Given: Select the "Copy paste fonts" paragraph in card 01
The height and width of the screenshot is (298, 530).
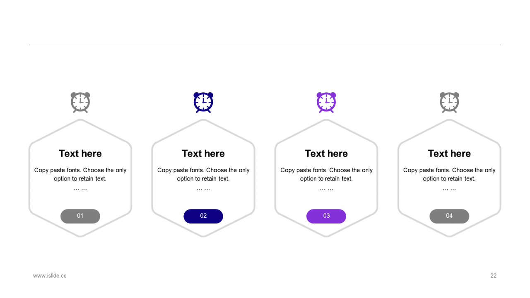Looking at the screenshot, I should pos(80,174).
